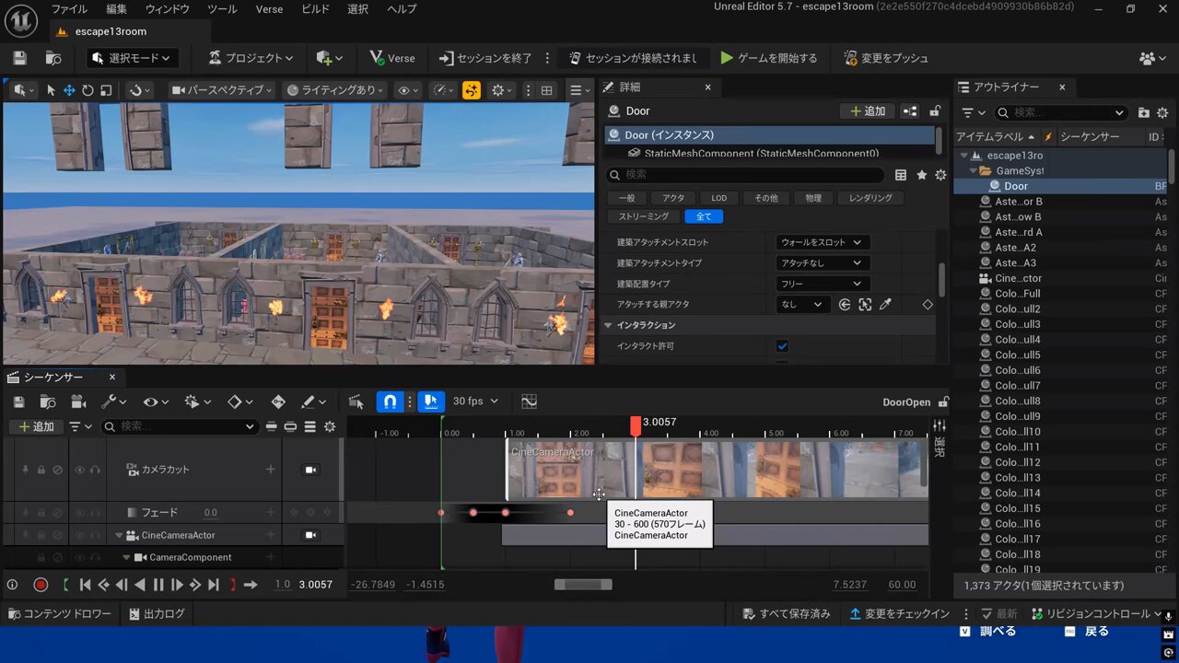Screen dimensions: 1179x663
Task: Open Blueprint hierarchy icon next to Details Add
Action: 910,111
